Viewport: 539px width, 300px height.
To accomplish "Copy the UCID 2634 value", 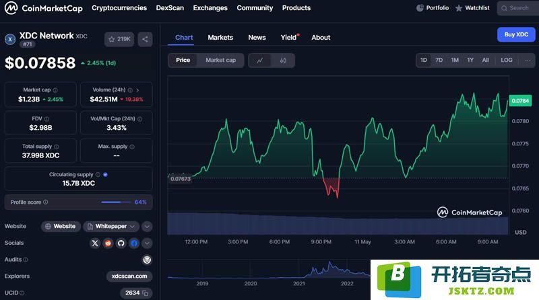I will pyautogui.click(x=146, y=293).
